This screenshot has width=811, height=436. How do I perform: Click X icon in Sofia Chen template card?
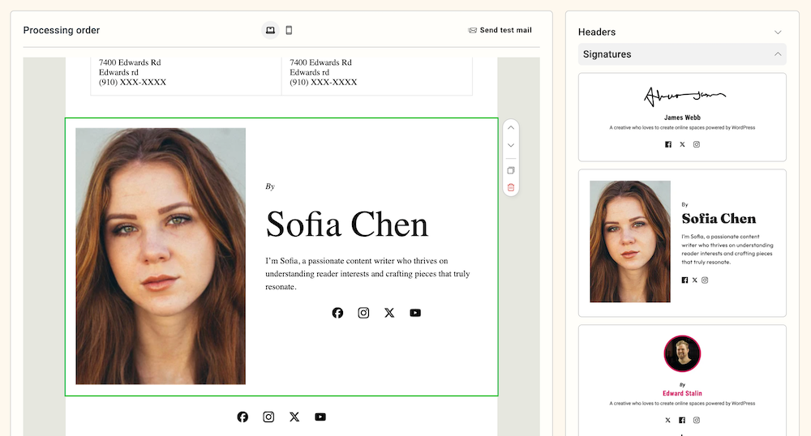pos(695,280)
